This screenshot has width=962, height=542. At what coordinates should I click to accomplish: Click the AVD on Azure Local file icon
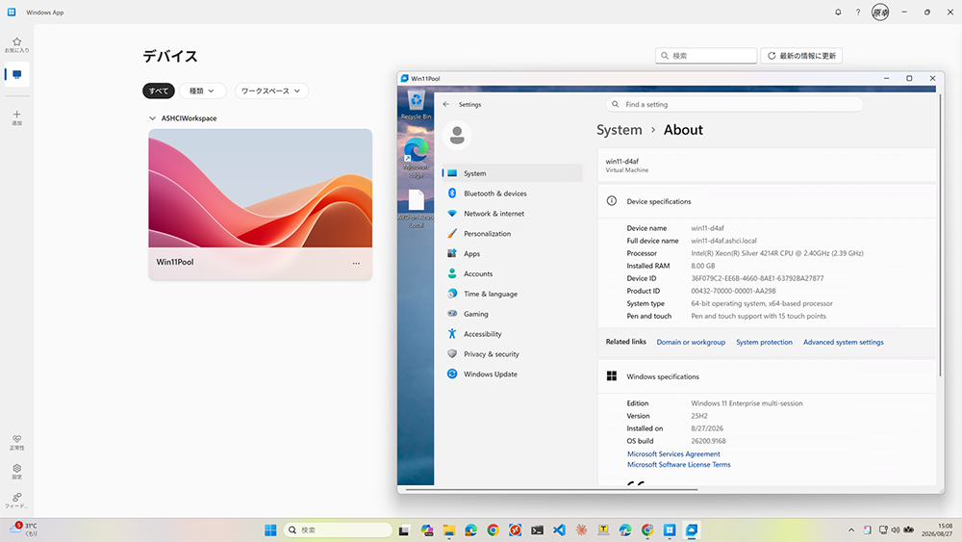(x=416, y=209)
